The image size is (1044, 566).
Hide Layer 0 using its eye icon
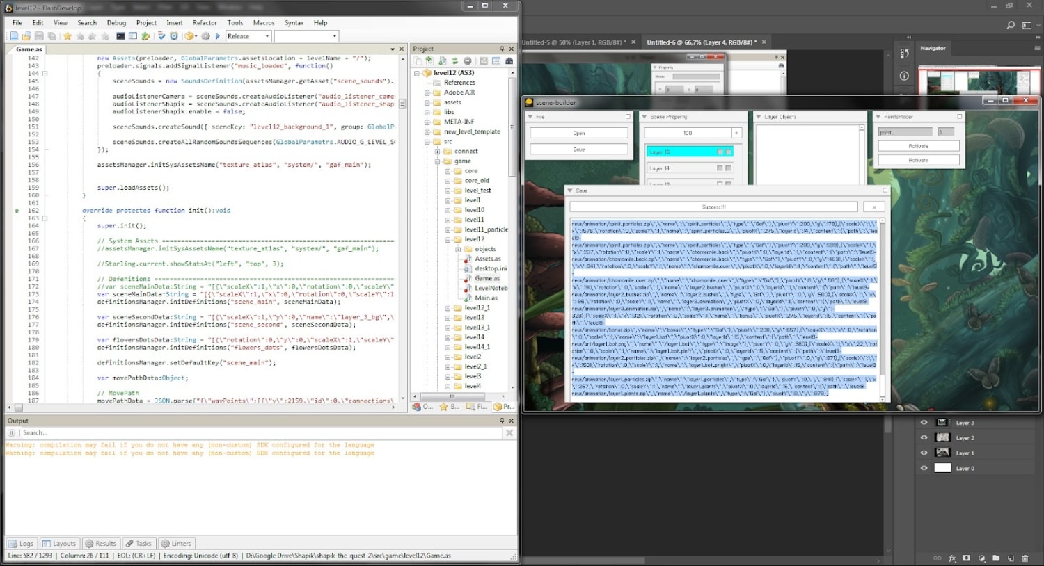tap(924, 468)
